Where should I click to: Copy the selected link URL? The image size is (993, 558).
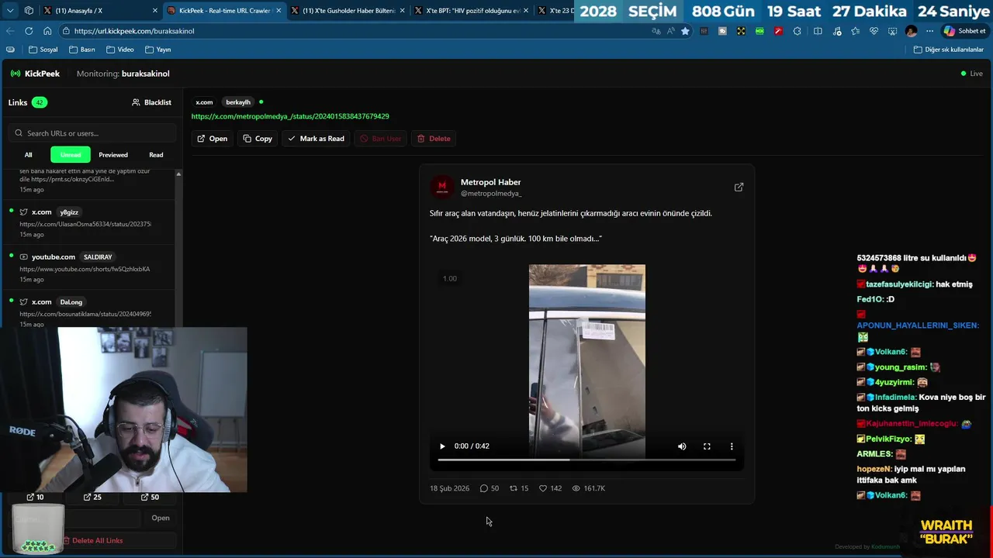(258, 139)
